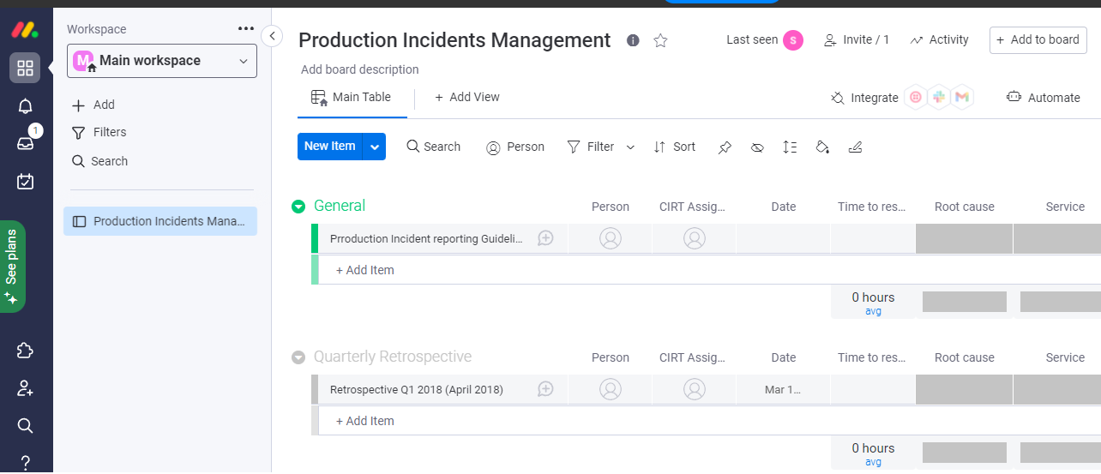Click the Automate button

[x=1044, y=98]
